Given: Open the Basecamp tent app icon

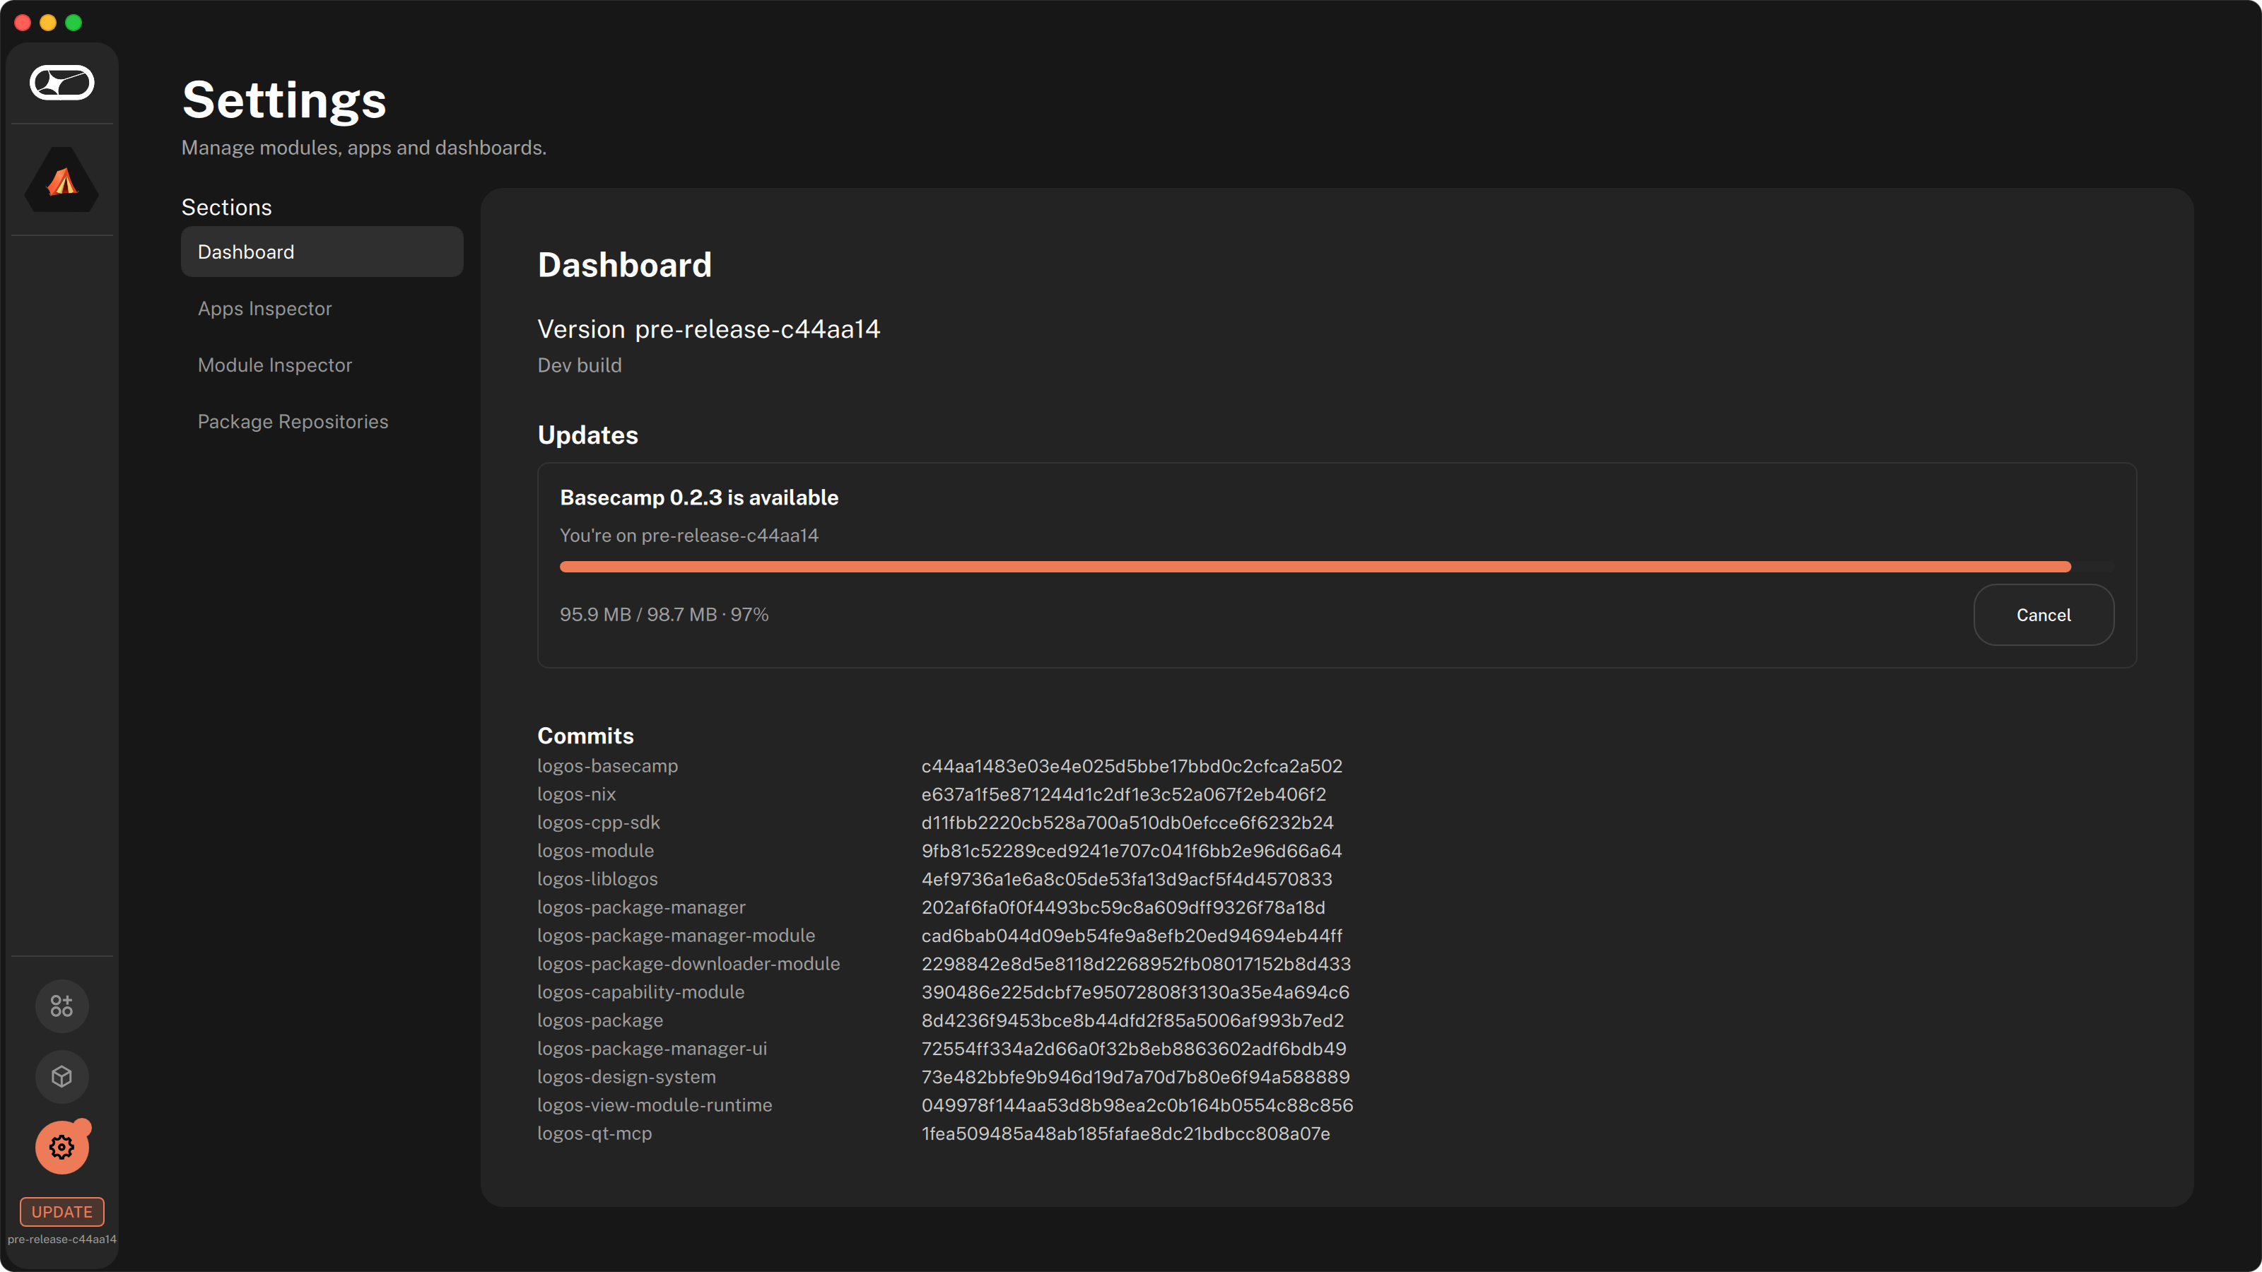Looking at the screenshot, I should click(x=61, y=180).
